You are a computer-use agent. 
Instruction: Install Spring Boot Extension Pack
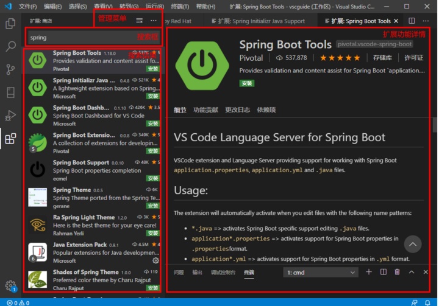153,151
